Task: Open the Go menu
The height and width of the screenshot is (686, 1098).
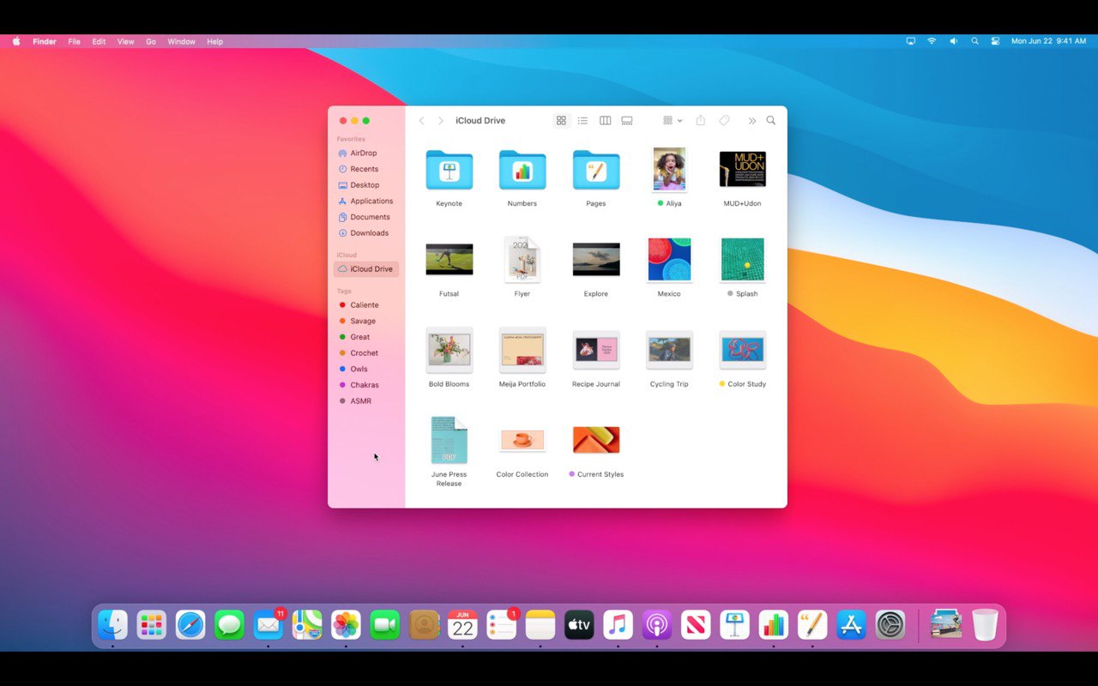Action: (151, 41)
